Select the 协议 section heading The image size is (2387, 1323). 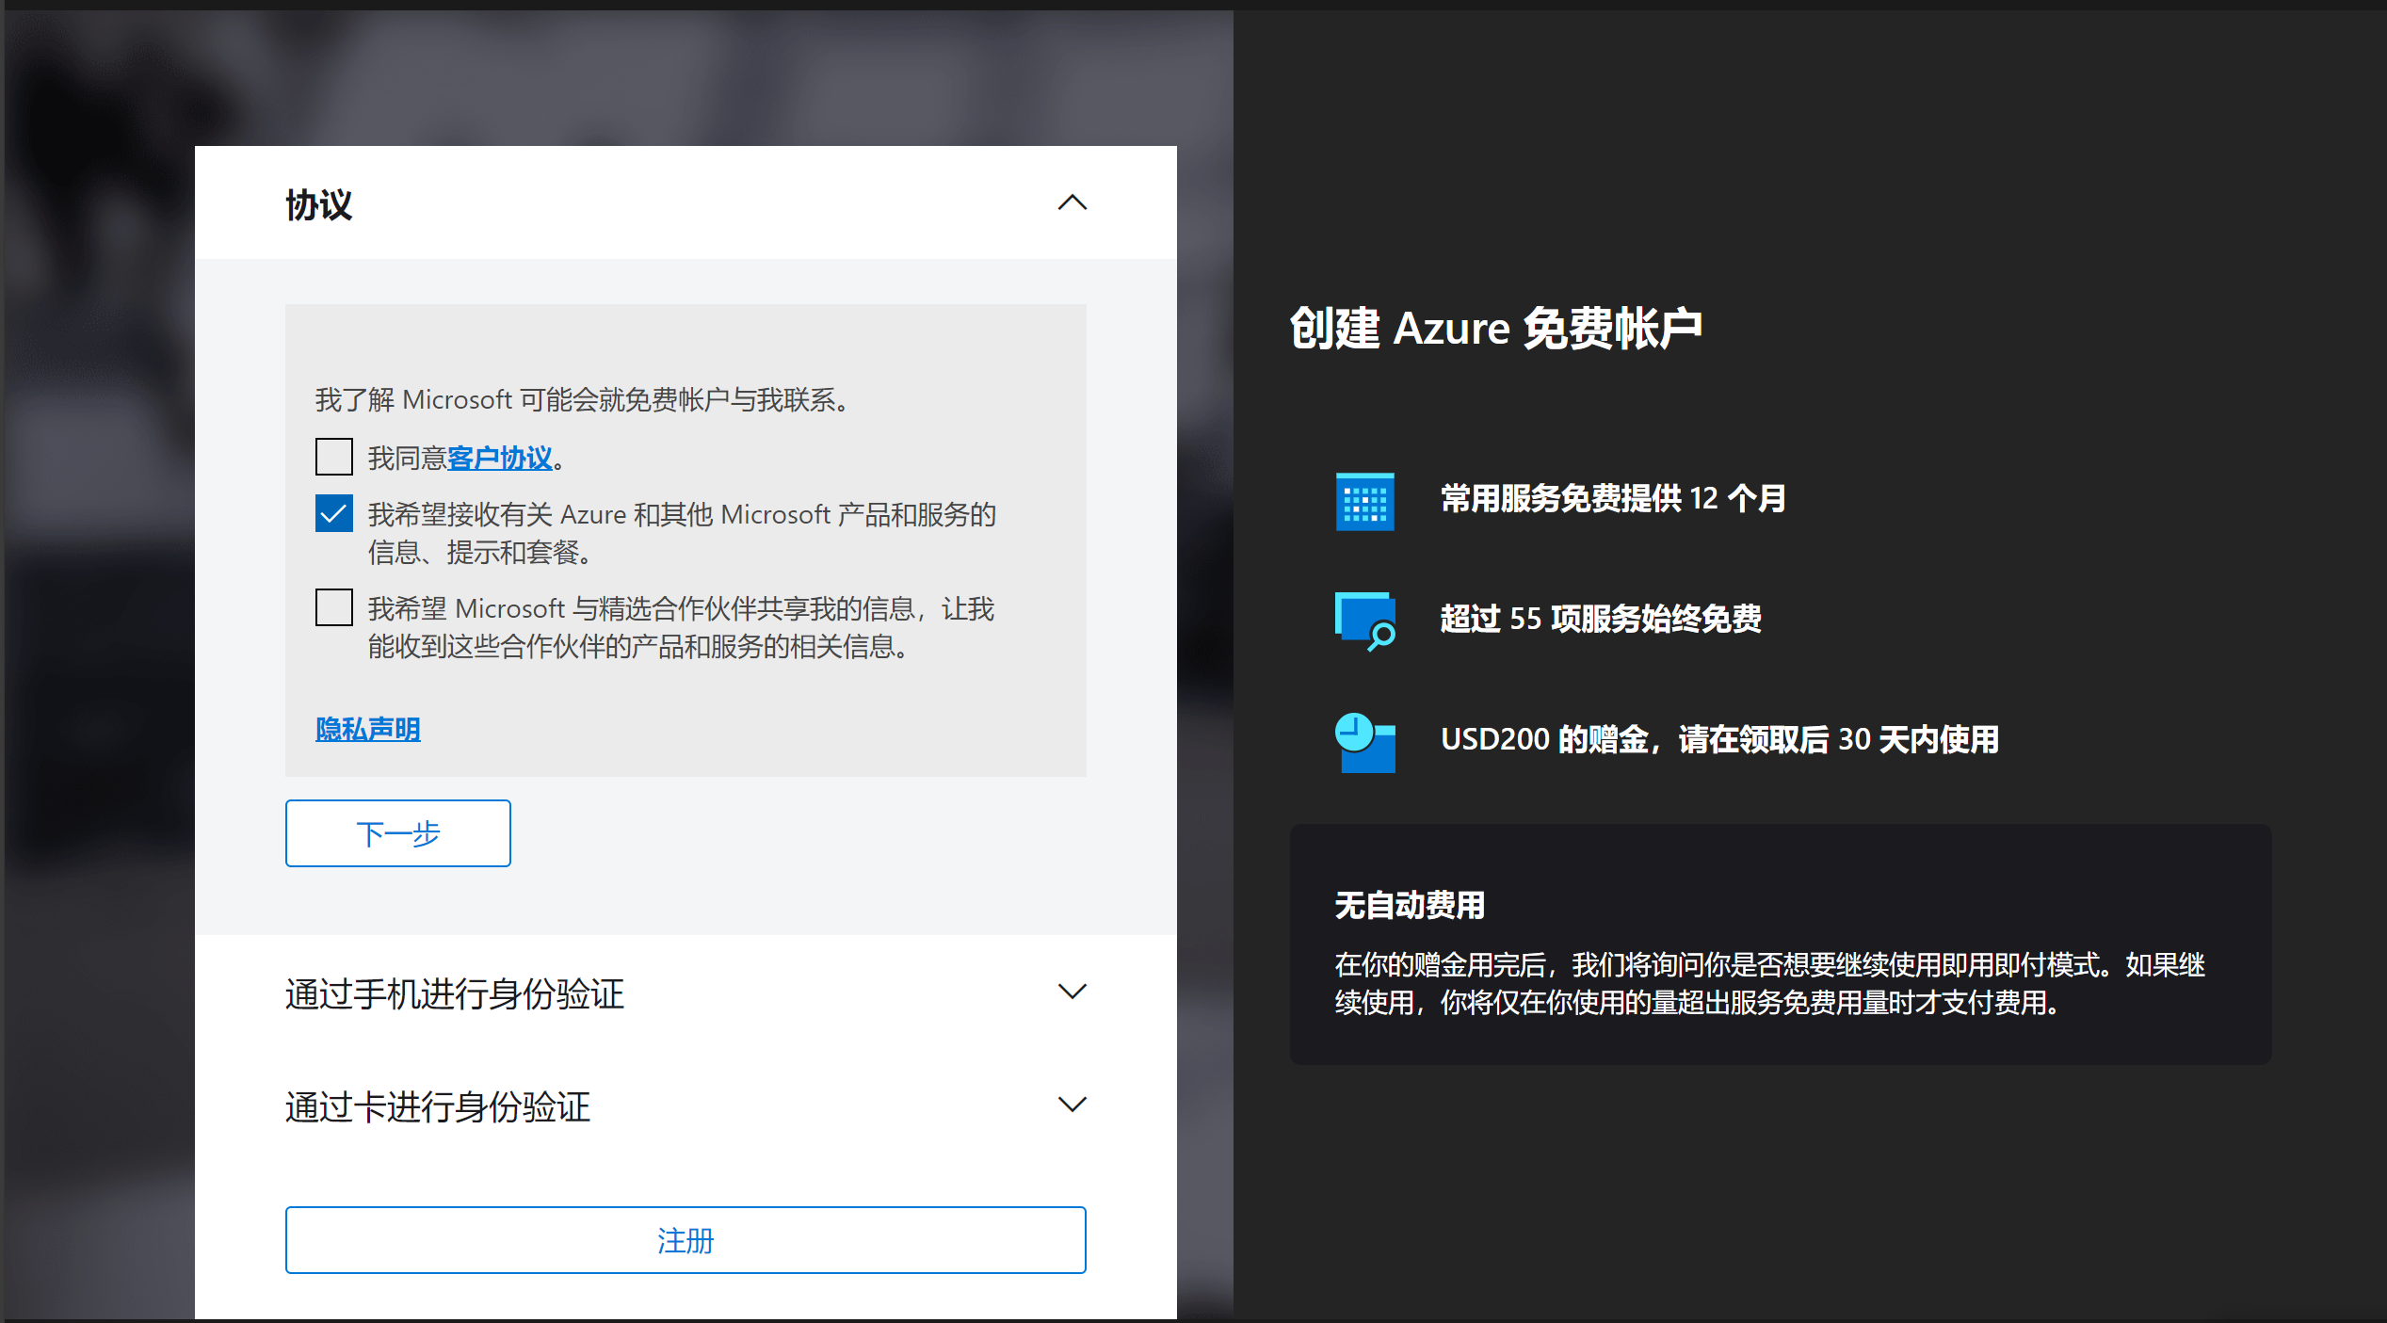pos(319,204)
